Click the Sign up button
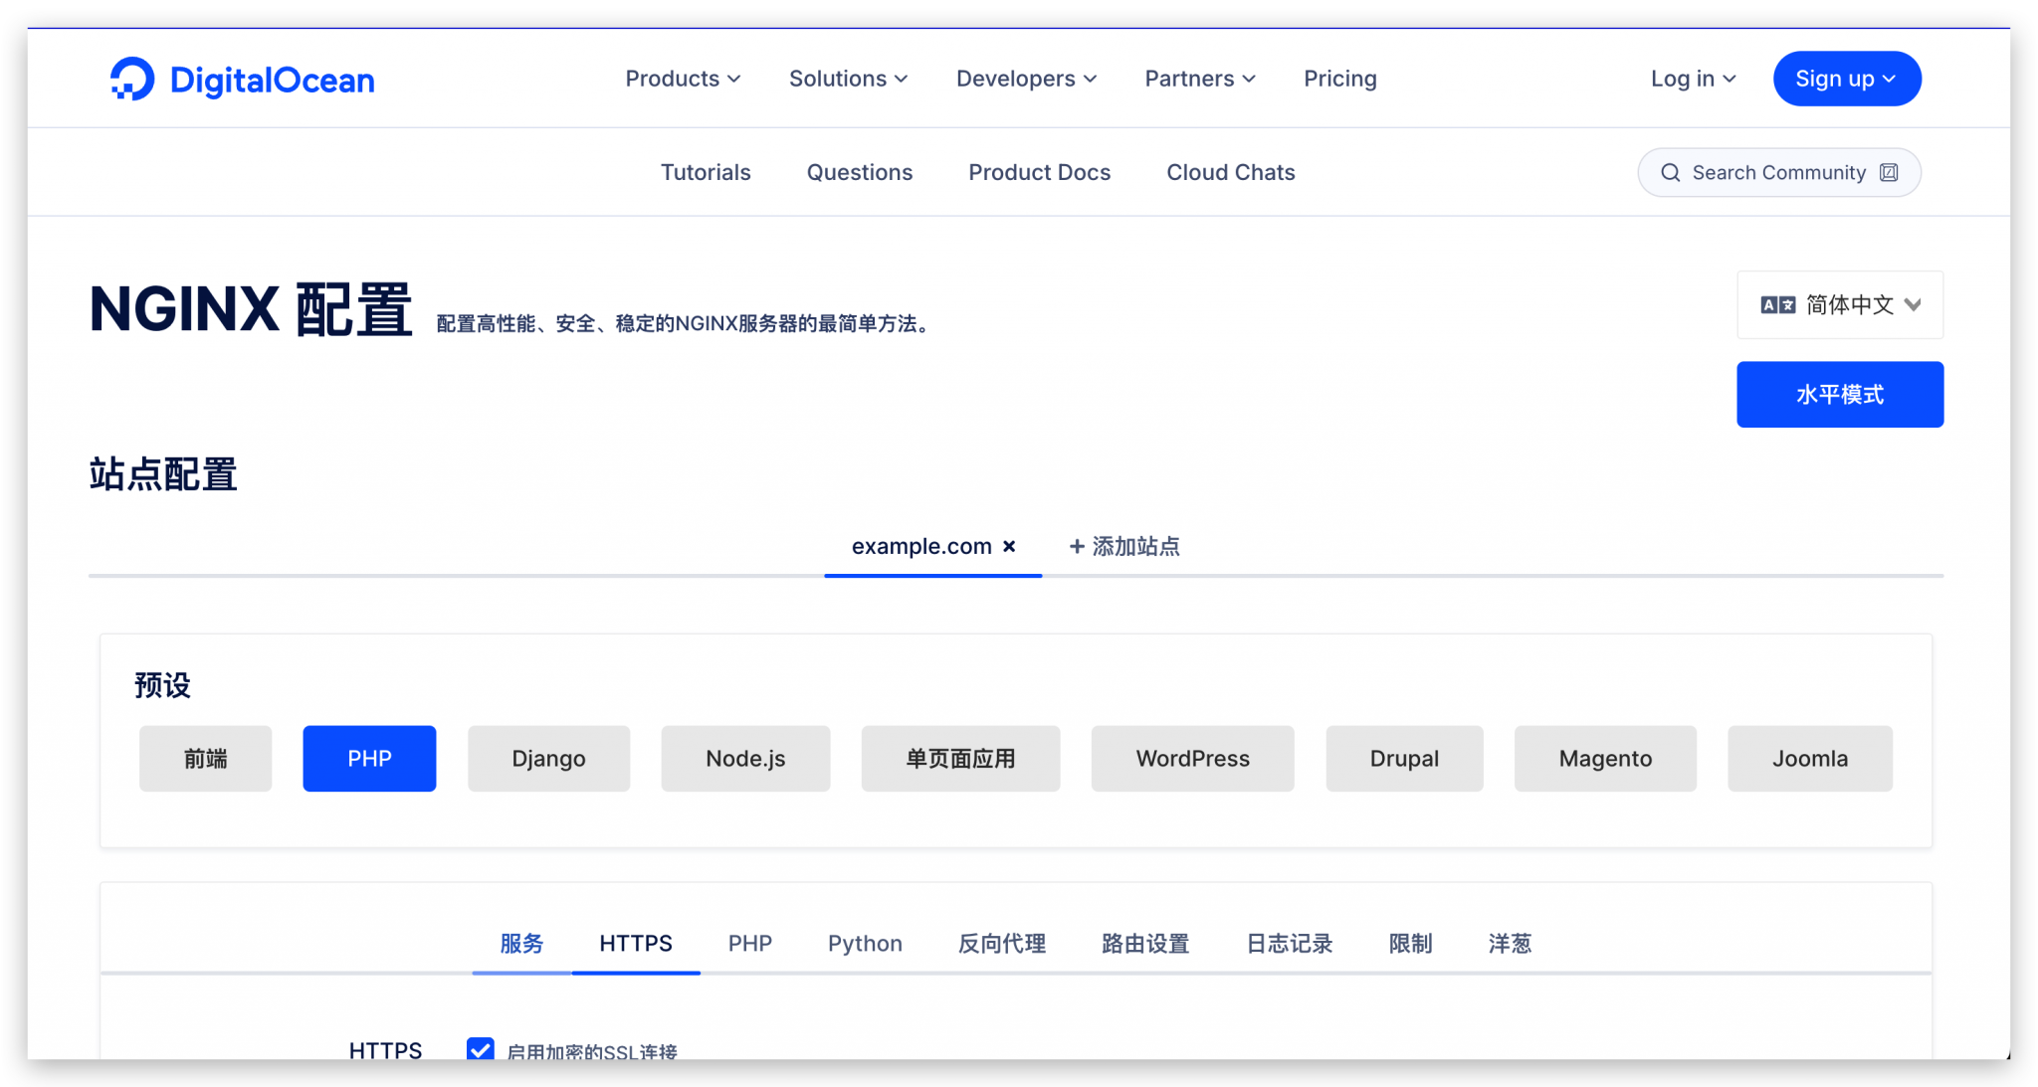Image resolution: width=2038 pixels, height=1087 pixels. pyautogui.click(x=1846, y=79)
